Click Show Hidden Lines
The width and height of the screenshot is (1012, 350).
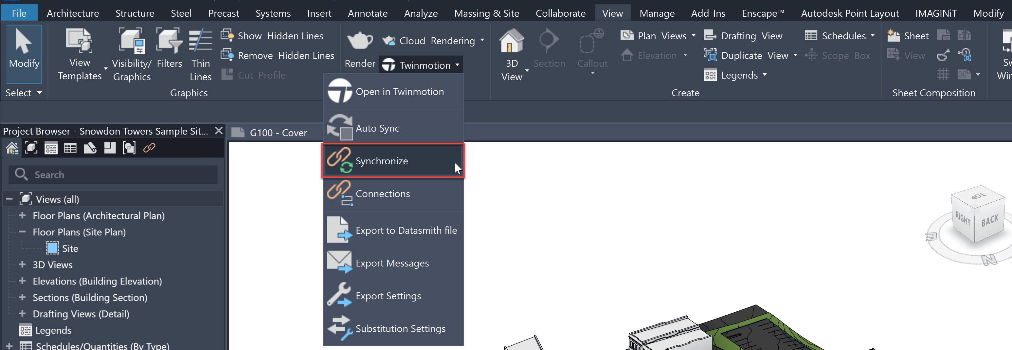272,36
